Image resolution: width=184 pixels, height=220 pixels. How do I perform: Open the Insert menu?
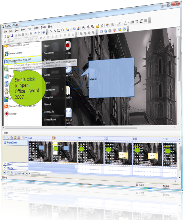tap(23, 29)
